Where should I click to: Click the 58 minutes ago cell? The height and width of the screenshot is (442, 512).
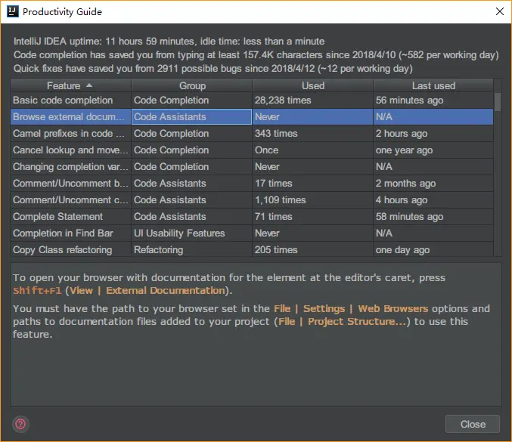[x=433, y=217]
